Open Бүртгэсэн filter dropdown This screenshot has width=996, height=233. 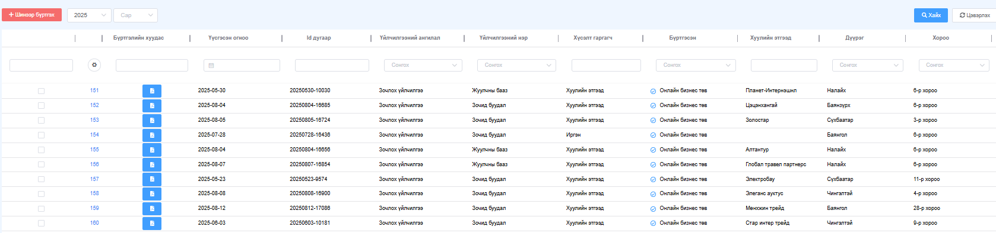click(x=696, y=65)
